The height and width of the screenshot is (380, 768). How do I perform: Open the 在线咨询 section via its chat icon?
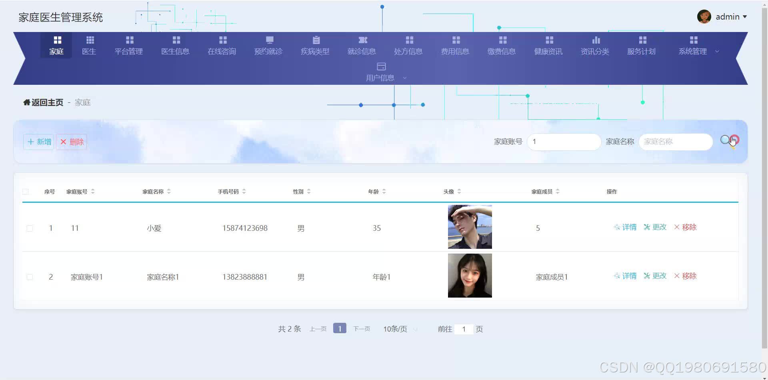coord(222,40)
